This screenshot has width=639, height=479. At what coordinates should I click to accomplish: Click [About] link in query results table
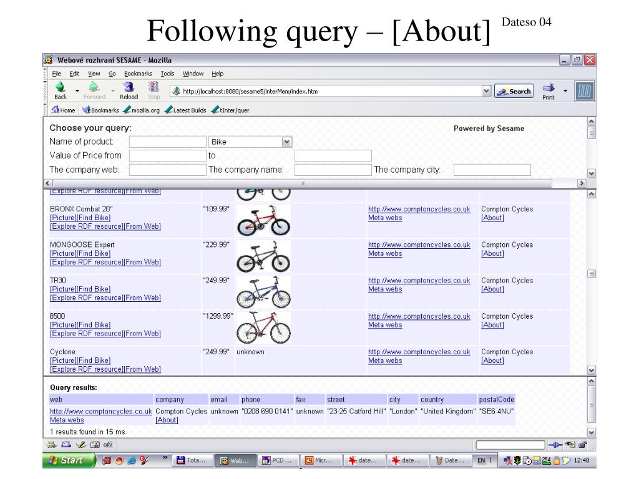coord(167,420)
